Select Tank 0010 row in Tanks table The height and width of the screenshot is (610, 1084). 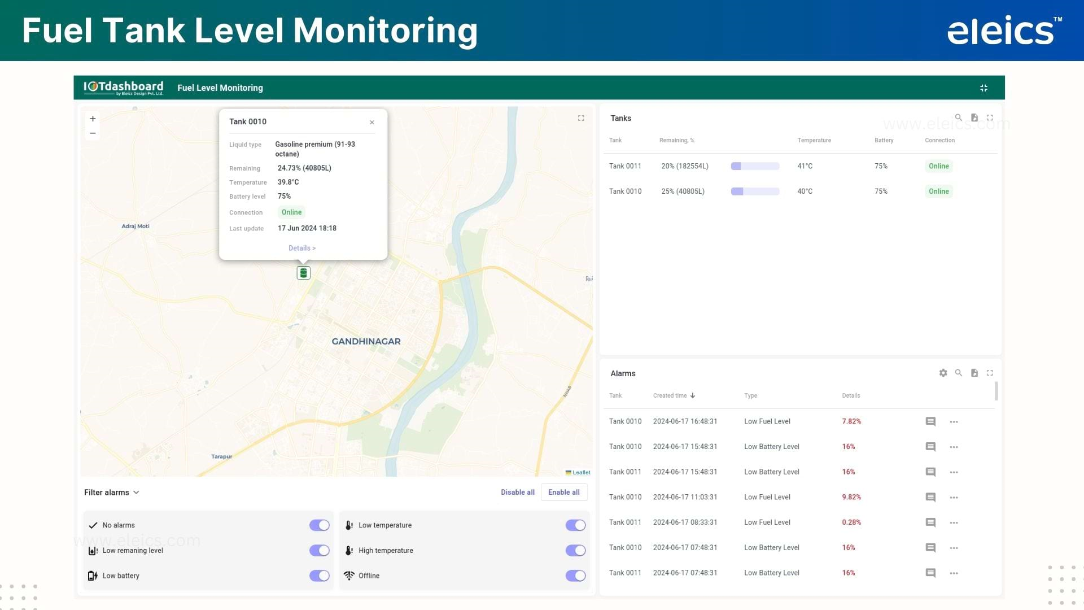click(801, 191)
